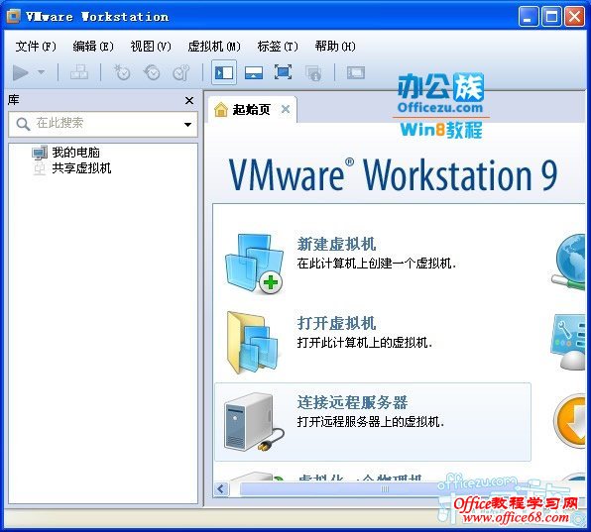Click the take snapshot toolbar icon

pos(122,72)
